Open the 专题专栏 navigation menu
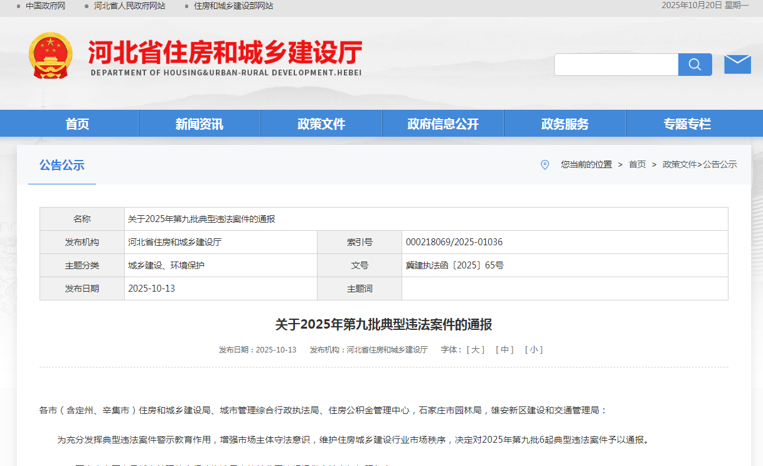This screenshot has width=763, height=466. point(687,124)
